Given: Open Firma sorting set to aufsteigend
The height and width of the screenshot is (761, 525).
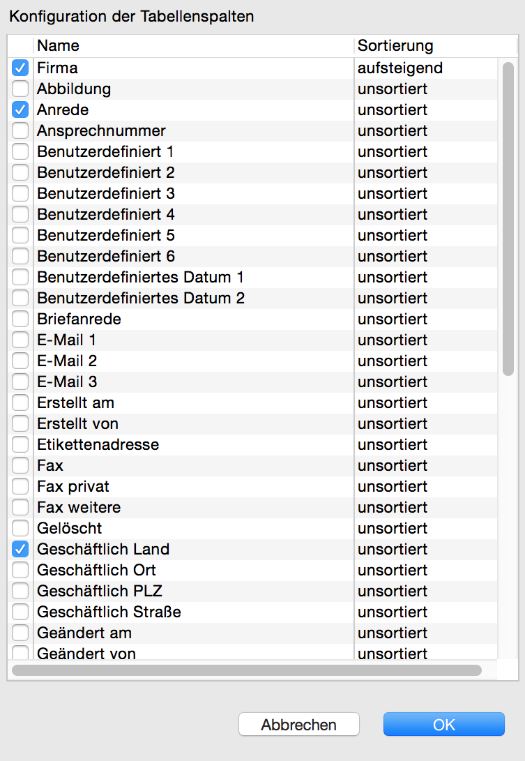Looking at the screenshot, I should coord(425,68).
